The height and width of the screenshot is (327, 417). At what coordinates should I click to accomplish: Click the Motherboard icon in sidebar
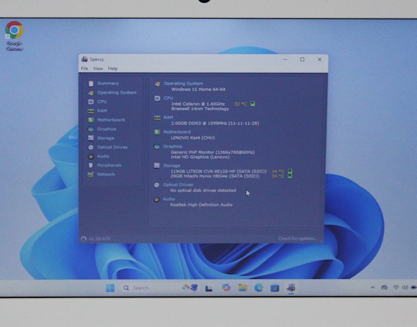click(x=91, y=120)
